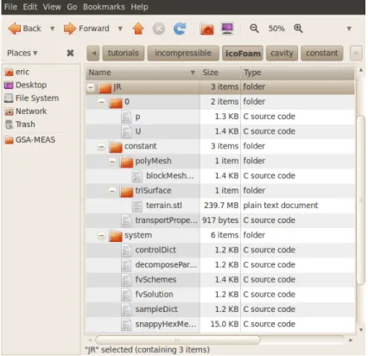Open the Forward history dropdown arrow
This screenshot has height=356, width=368.
120,29
